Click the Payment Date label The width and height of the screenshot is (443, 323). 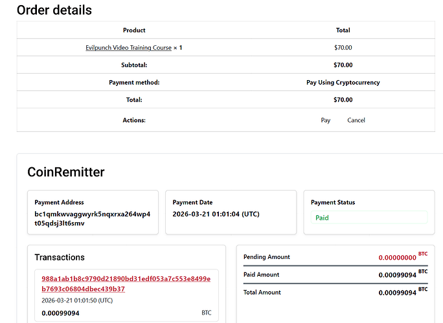(x=192, y=202)
